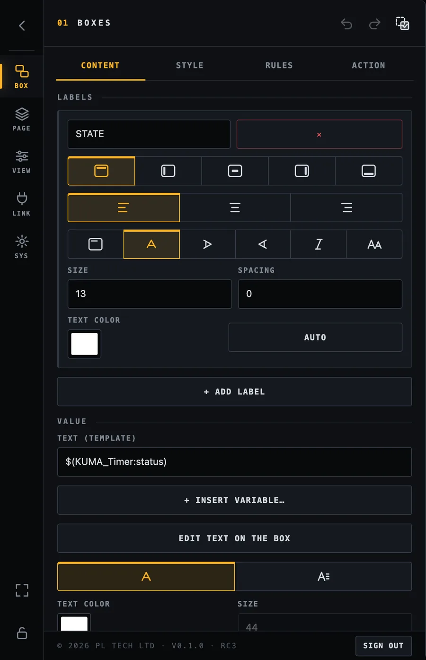Open the label text color swatch

click(x=84, y=344)
